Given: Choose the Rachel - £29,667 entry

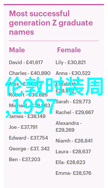Looking at the screenshot, I should (x=75, y=113).
